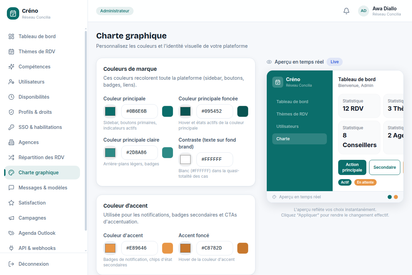
Task: Click the Agenda Outlook tags icon
Action: [x=11, y=233]
